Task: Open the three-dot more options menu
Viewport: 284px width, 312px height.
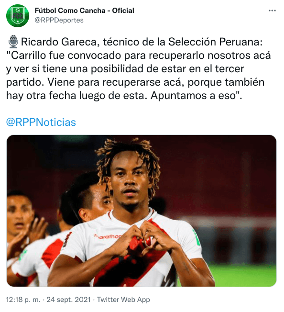Action: pos(272,11)
